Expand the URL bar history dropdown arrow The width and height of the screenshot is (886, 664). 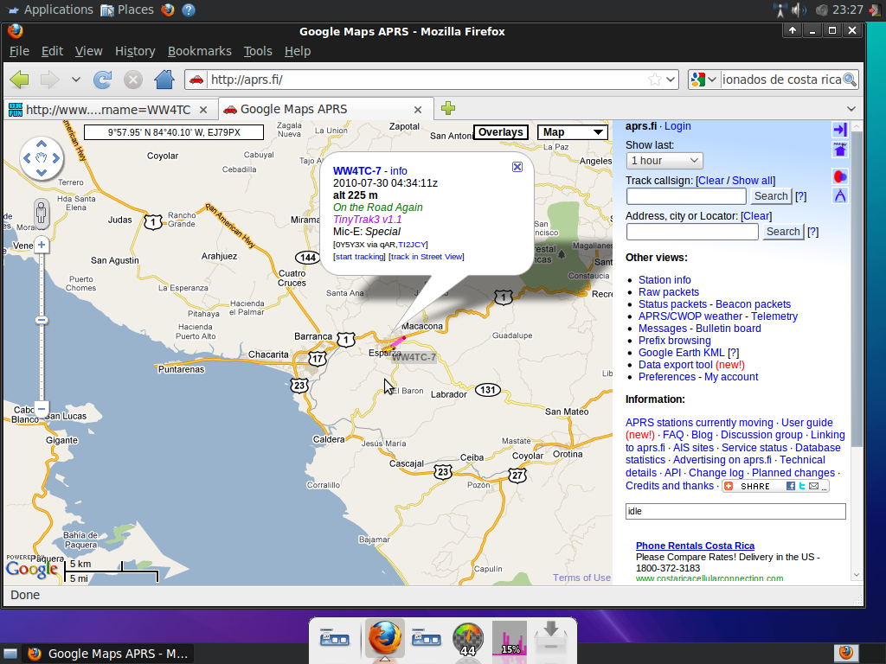tap(671, 80)
